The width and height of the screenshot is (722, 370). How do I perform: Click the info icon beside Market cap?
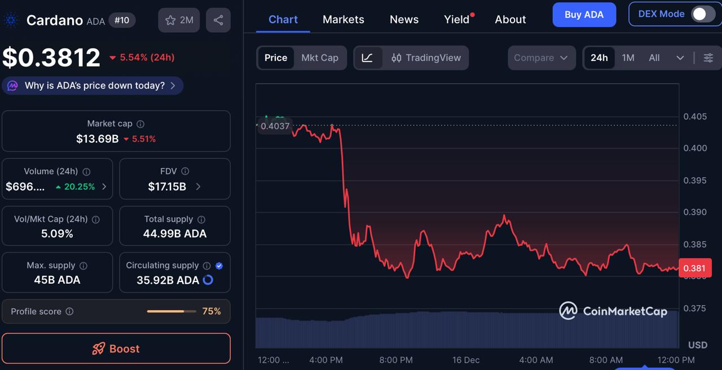pyautogui.click(x=139, y=124)
